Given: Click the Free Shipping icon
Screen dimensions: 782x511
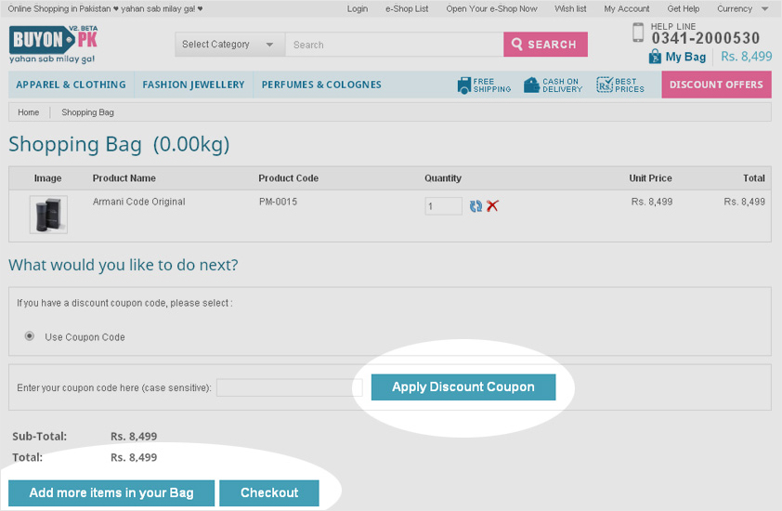Looking at the screenshot, I should coord(463,85).
